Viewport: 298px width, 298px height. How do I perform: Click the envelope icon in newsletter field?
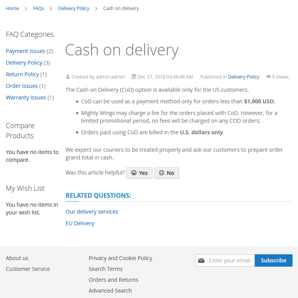(x=201, y=260)
